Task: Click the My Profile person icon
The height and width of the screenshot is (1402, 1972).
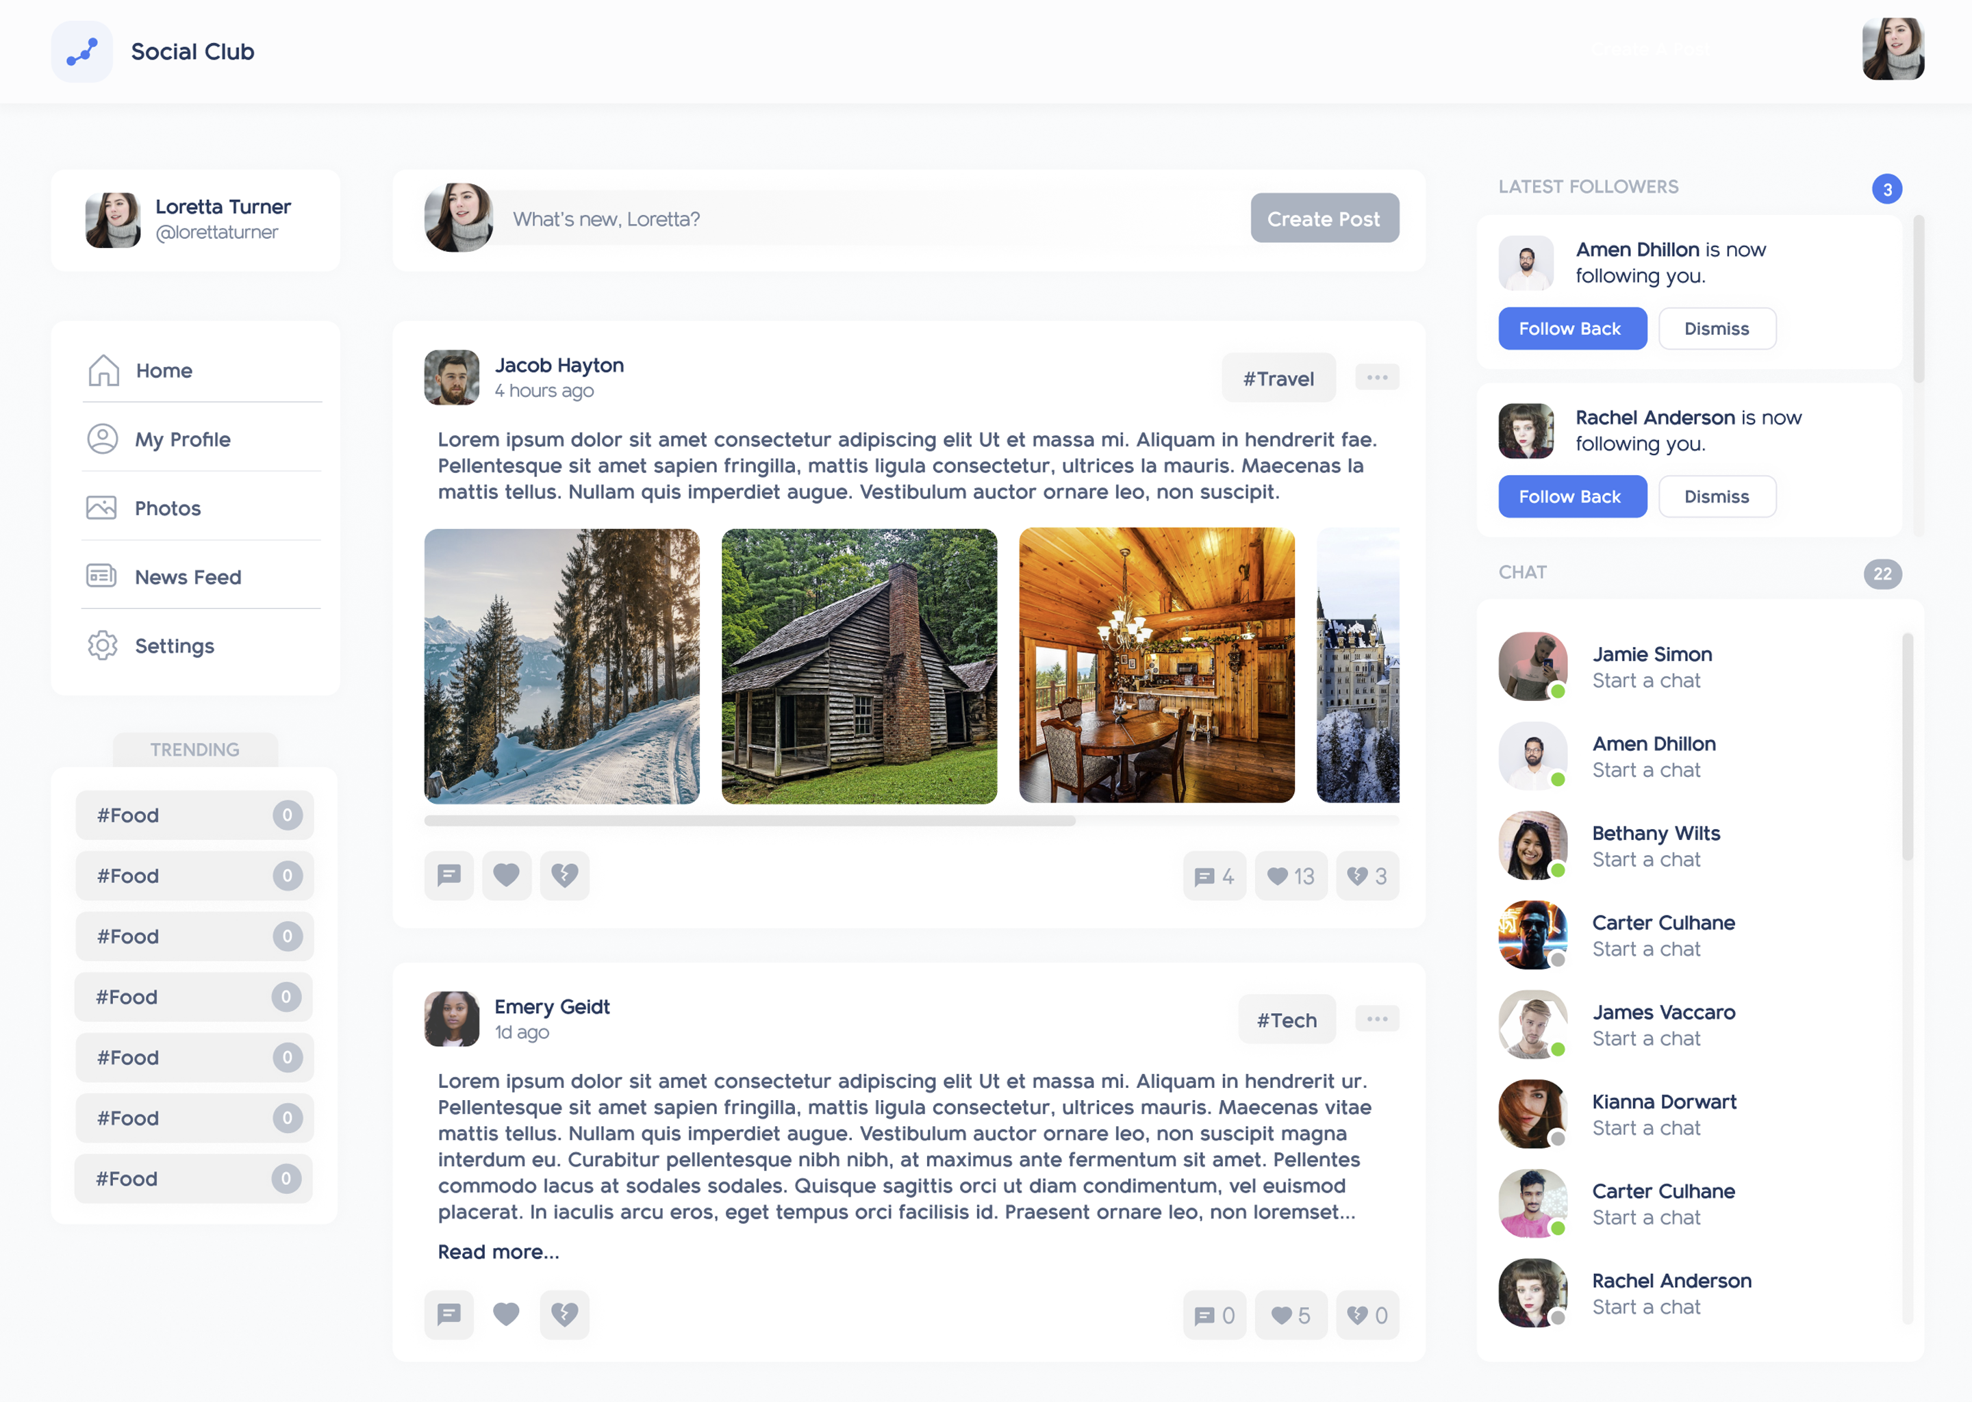Action: pyautogui.click(x=102, y=439)
